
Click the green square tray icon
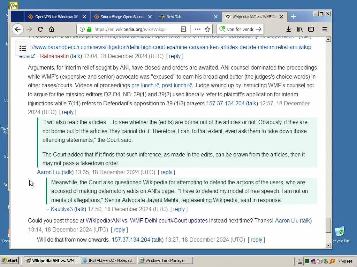pos(307,261)
